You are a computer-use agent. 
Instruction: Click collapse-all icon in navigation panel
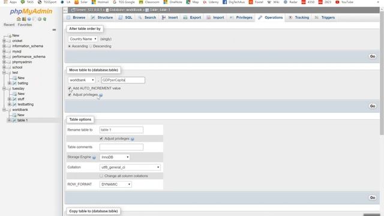54,29
